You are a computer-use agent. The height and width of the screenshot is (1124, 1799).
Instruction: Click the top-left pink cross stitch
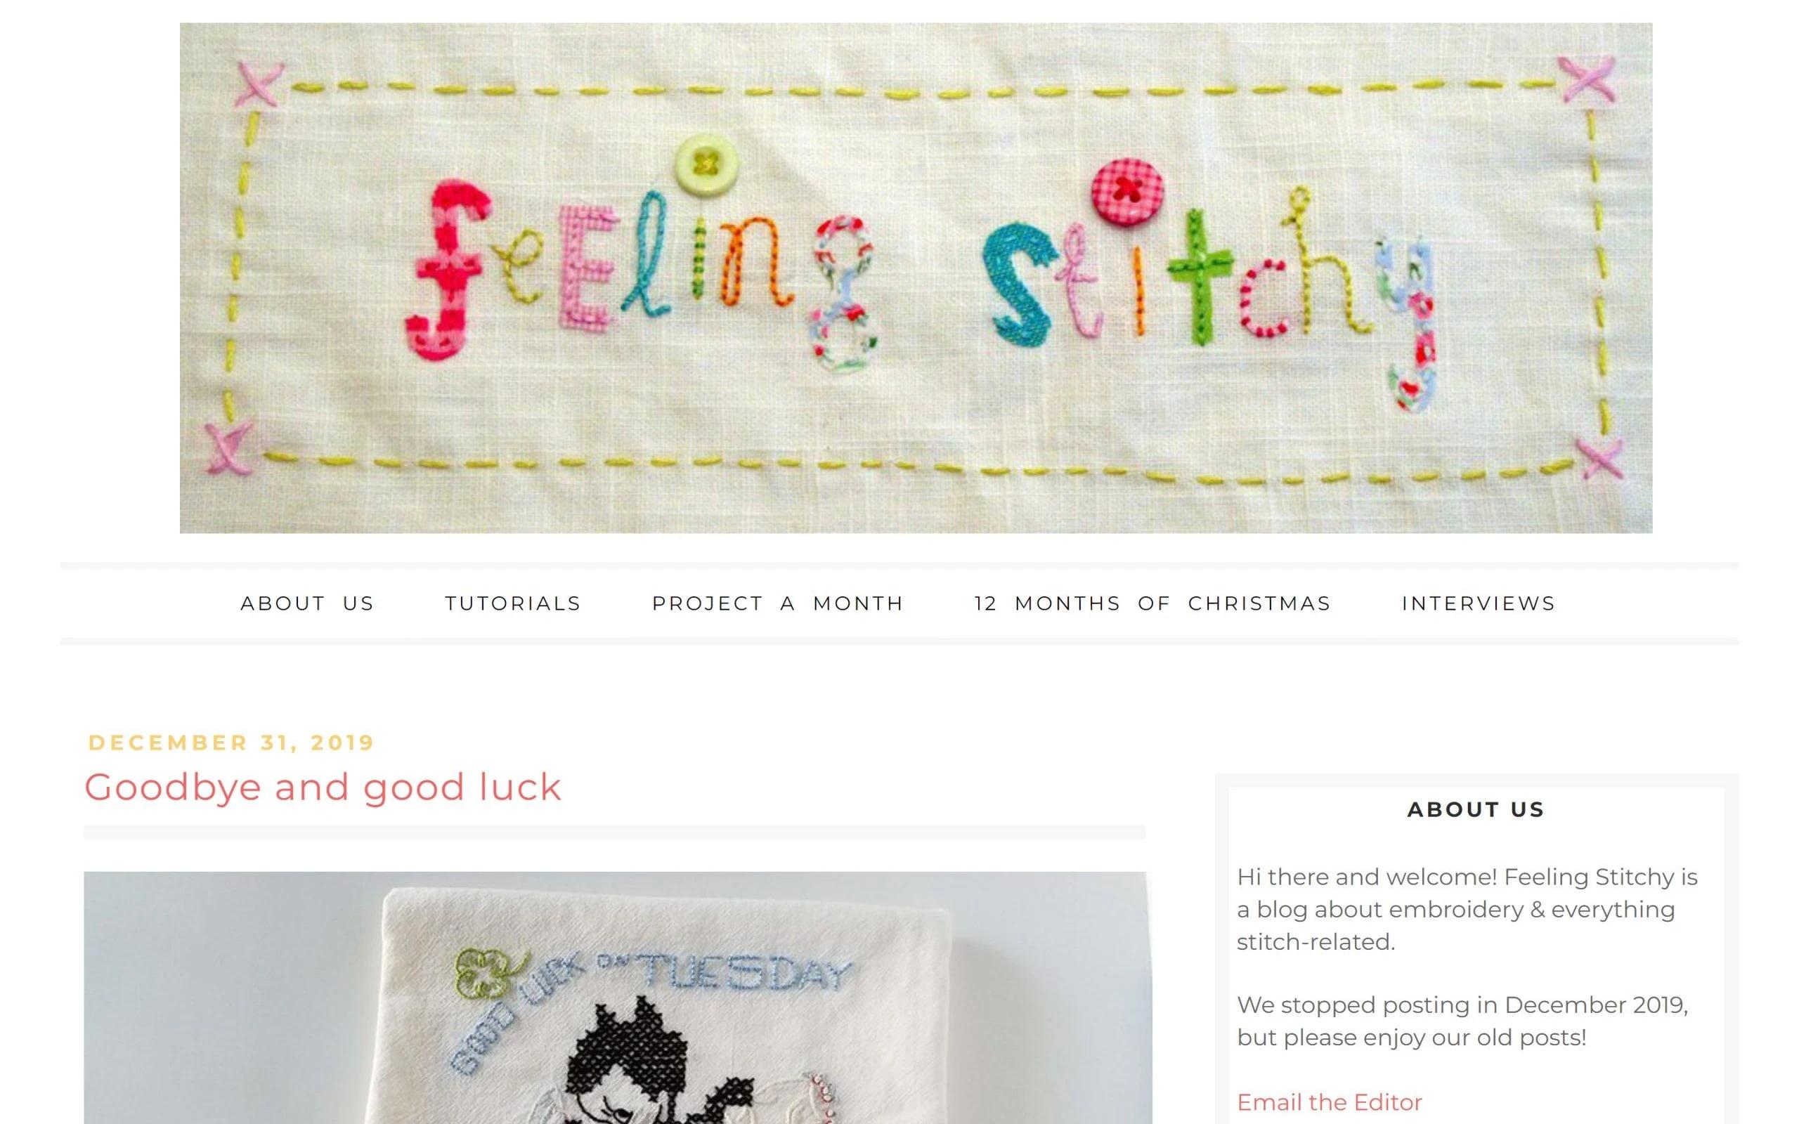click(x=258, y=84)
